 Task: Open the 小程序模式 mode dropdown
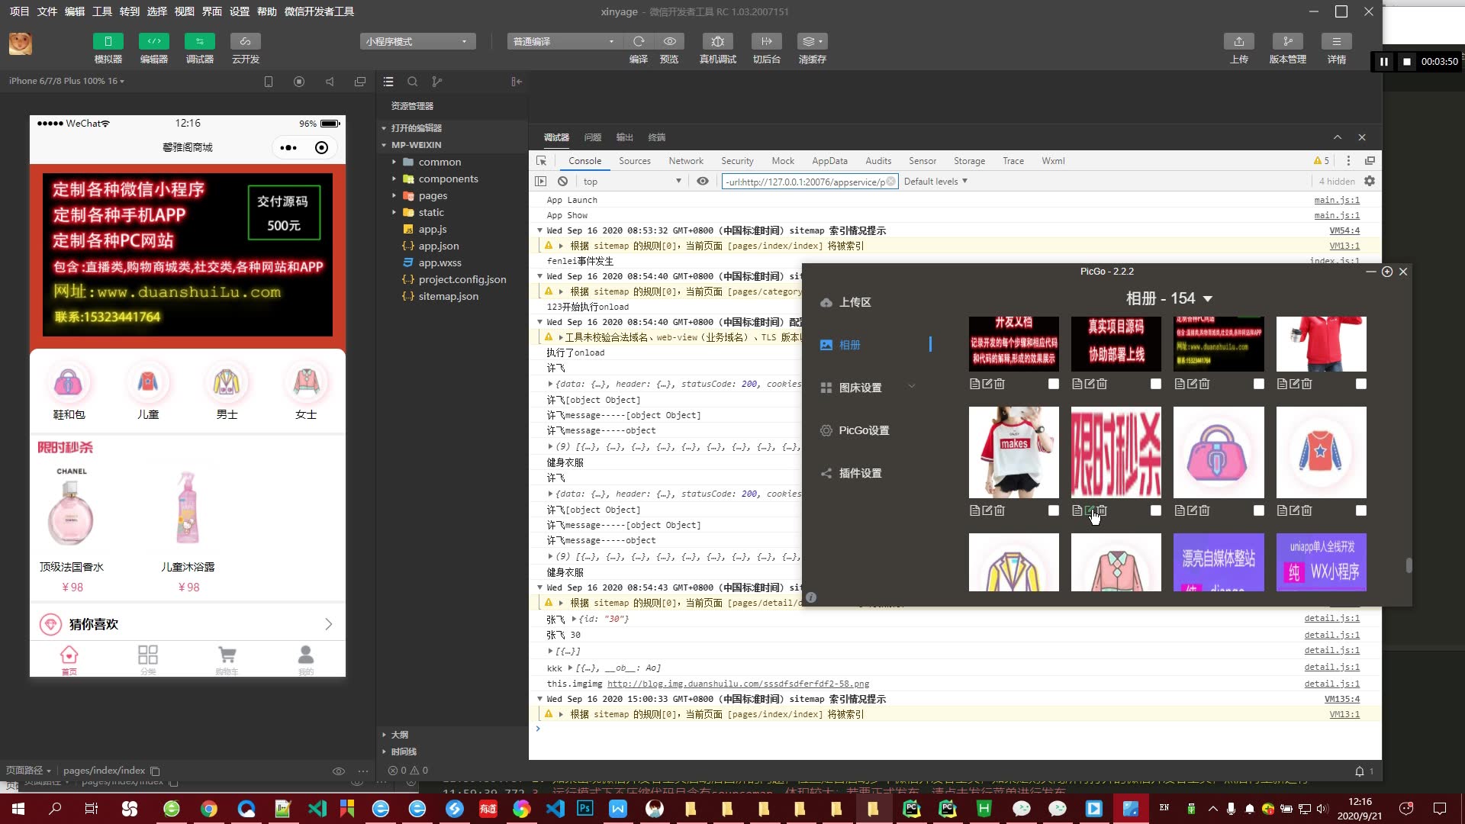417,41
